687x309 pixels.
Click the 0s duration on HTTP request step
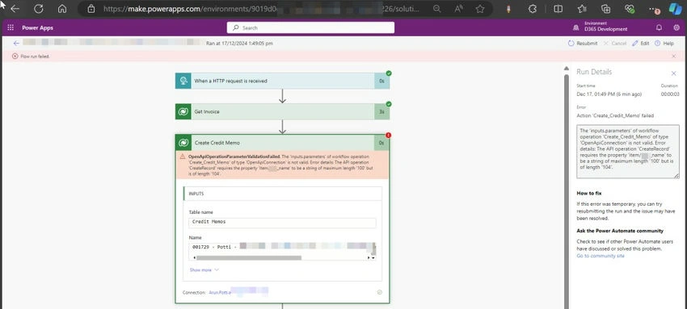(381, 81)
